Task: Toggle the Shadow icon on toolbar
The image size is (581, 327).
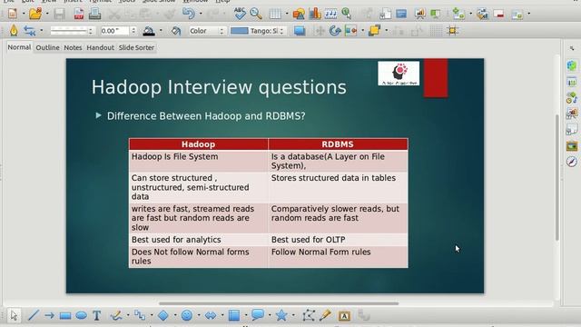Action: point(300,31)
